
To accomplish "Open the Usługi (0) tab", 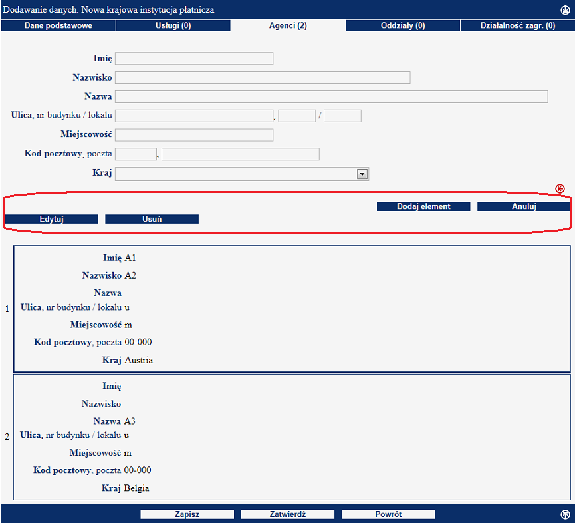I will click(x=173, y=25).
